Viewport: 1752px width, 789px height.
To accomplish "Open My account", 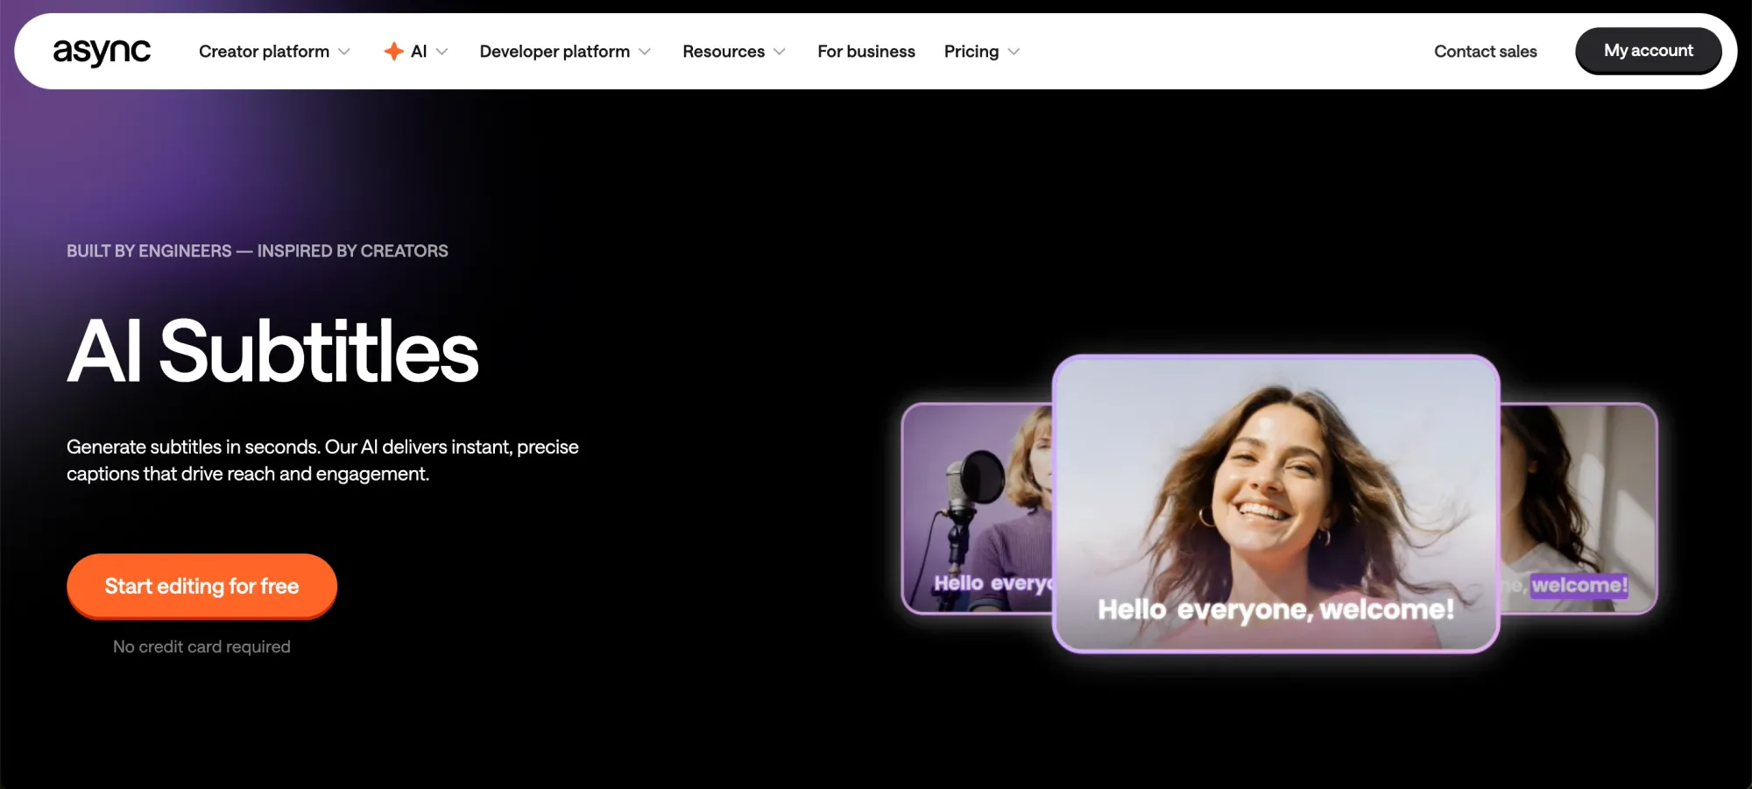I will [x=1648, y=51].
